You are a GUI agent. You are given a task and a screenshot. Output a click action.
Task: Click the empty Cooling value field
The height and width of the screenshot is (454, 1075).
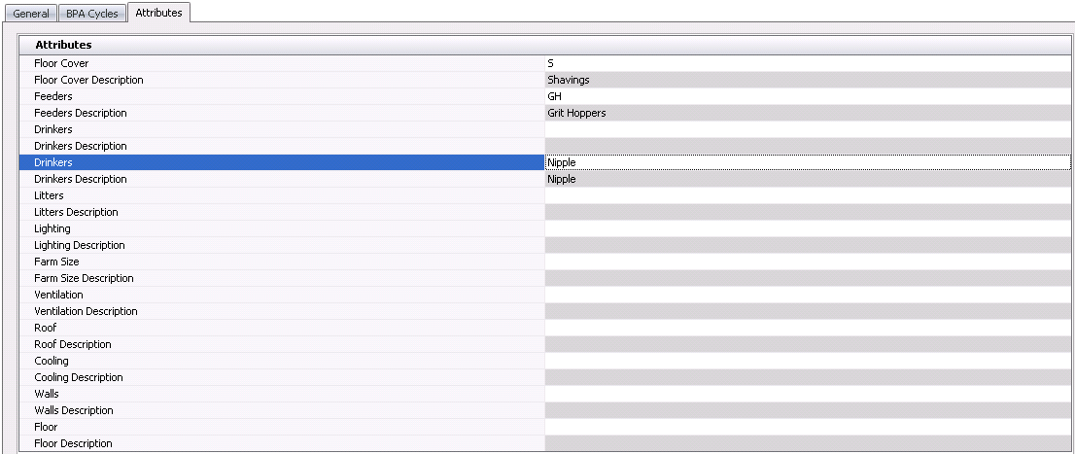click(x=807, y=361)
